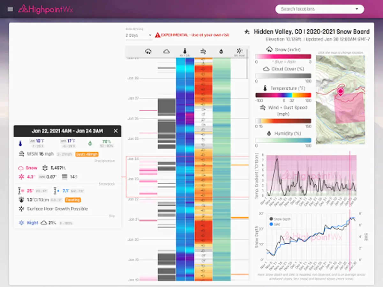
Task: Select the temperature column header thermometer icon
Action: click(184, 51)
